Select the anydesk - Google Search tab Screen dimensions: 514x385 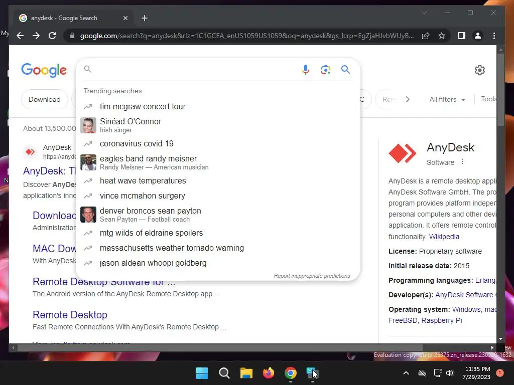73,18
